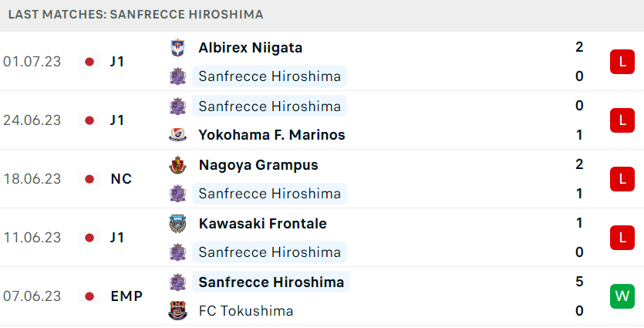Click the Kawasaki Frontale club logo
644x328 pixels.
click(x=178, y=224)
